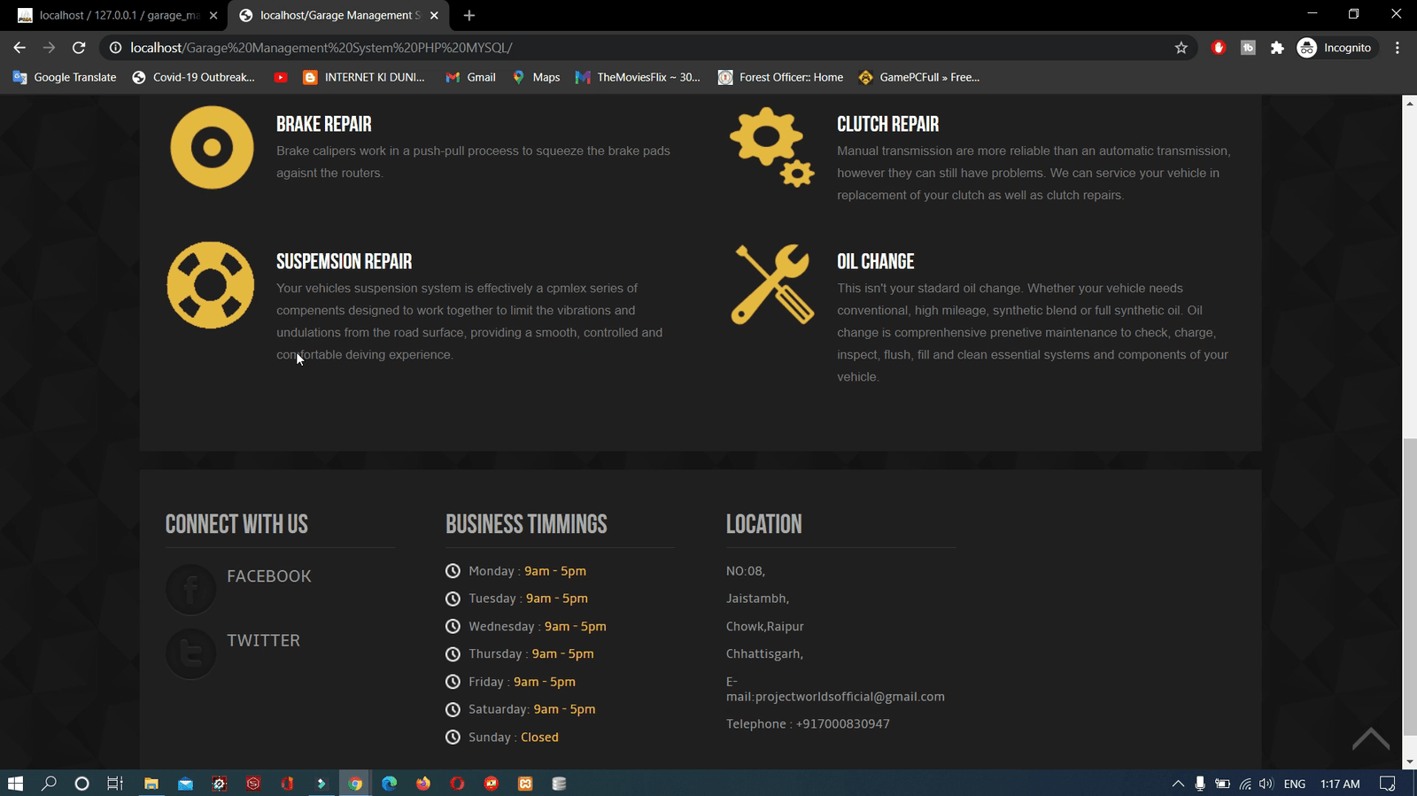Click the Oil Change wrench icon
The width and height of the screenshot is (1417, 796).
pyautogui.click(x=771, y=285)
